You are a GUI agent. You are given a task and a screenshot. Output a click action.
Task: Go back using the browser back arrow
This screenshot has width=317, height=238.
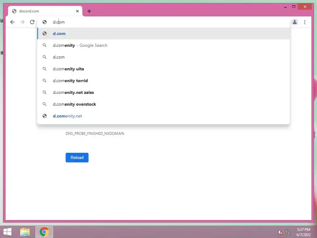point(12,22)
